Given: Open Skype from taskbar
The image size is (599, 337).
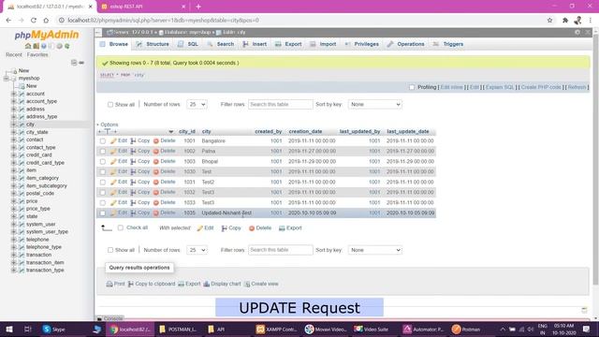Looking at the screenshot, I should [x=53, y=329].
